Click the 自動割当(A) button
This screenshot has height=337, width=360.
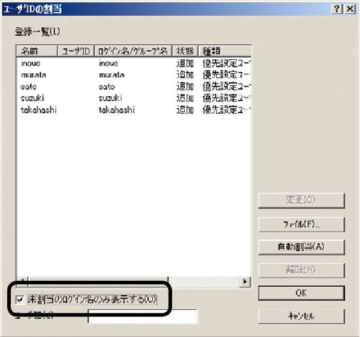click(x=301, y=247)
